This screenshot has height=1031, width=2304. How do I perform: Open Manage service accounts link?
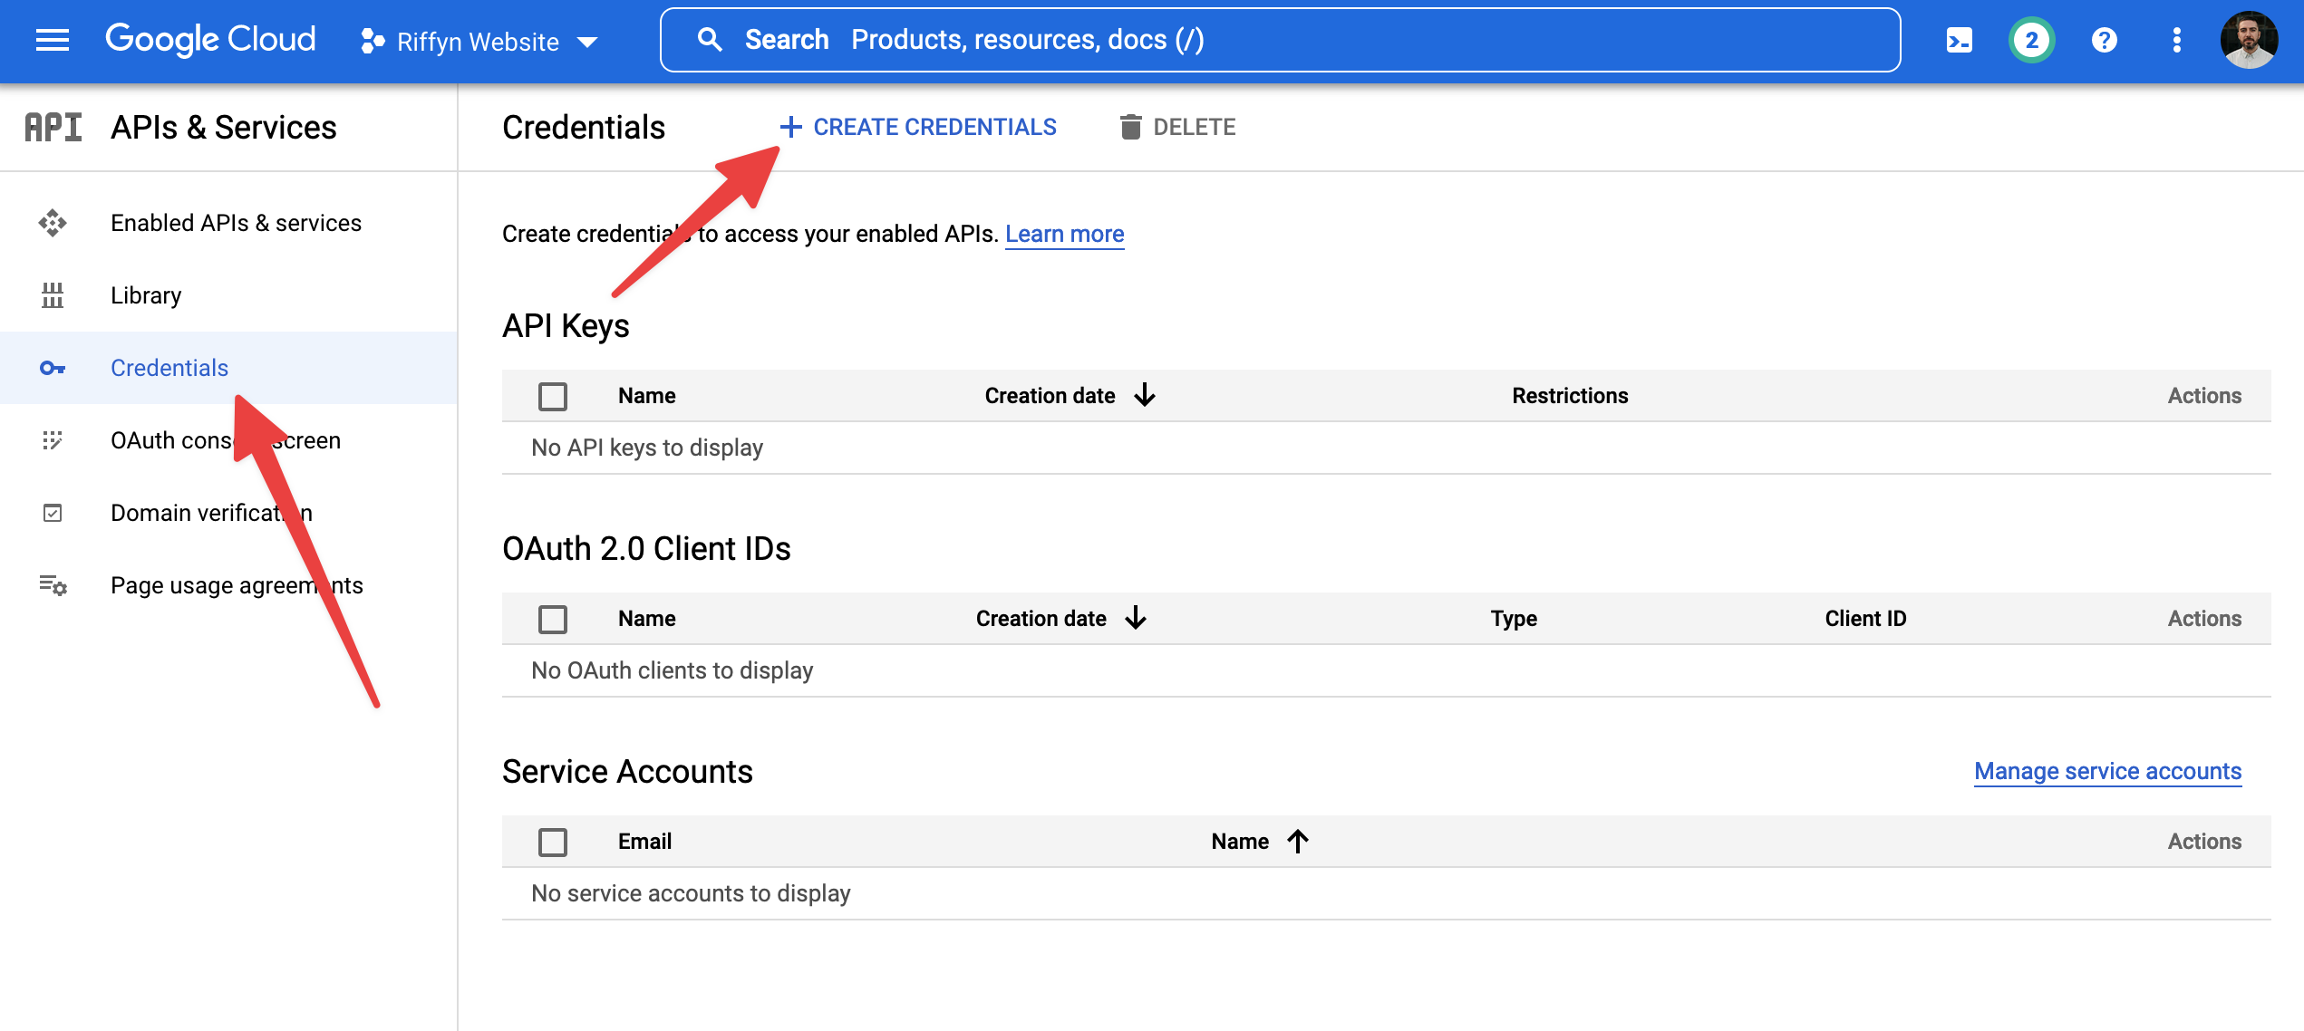point(2107,771)
